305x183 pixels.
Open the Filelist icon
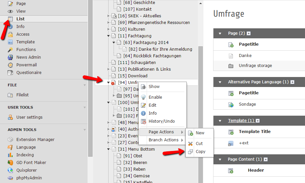[x=10, y=95]
